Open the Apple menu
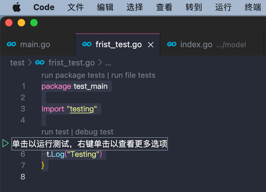The image size is (266, 192). tap(17, 7)
